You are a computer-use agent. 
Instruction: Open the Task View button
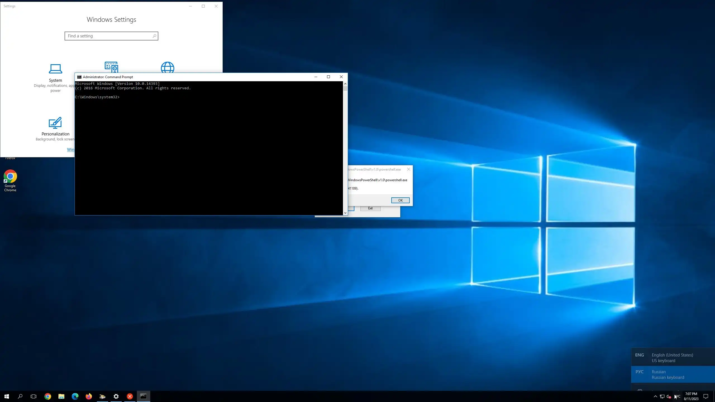(x=34, y=396)
